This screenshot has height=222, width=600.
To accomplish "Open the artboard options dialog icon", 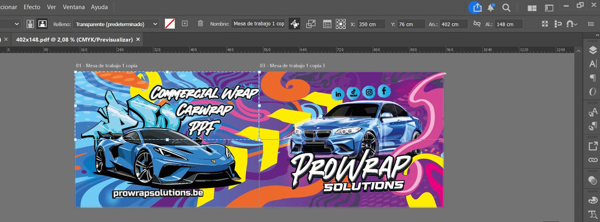I will coord(327,24).
